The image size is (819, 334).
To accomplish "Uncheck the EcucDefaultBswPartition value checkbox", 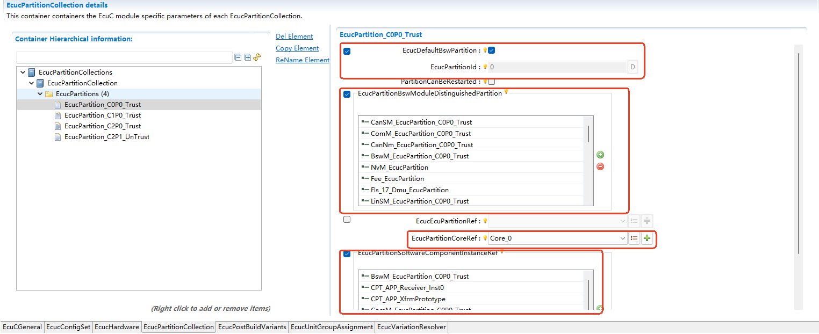I will [x=491, y=50].
